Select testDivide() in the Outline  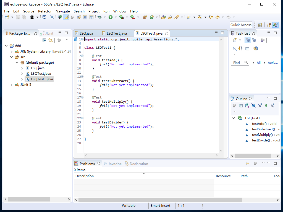tap(261, 140)
